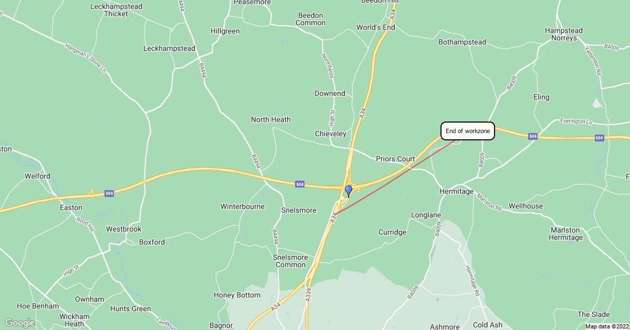Image resolution: width=630 pixels, height=330 pixels.
Task: Click the Snelsmore Common label
Action: click(289, 261)
